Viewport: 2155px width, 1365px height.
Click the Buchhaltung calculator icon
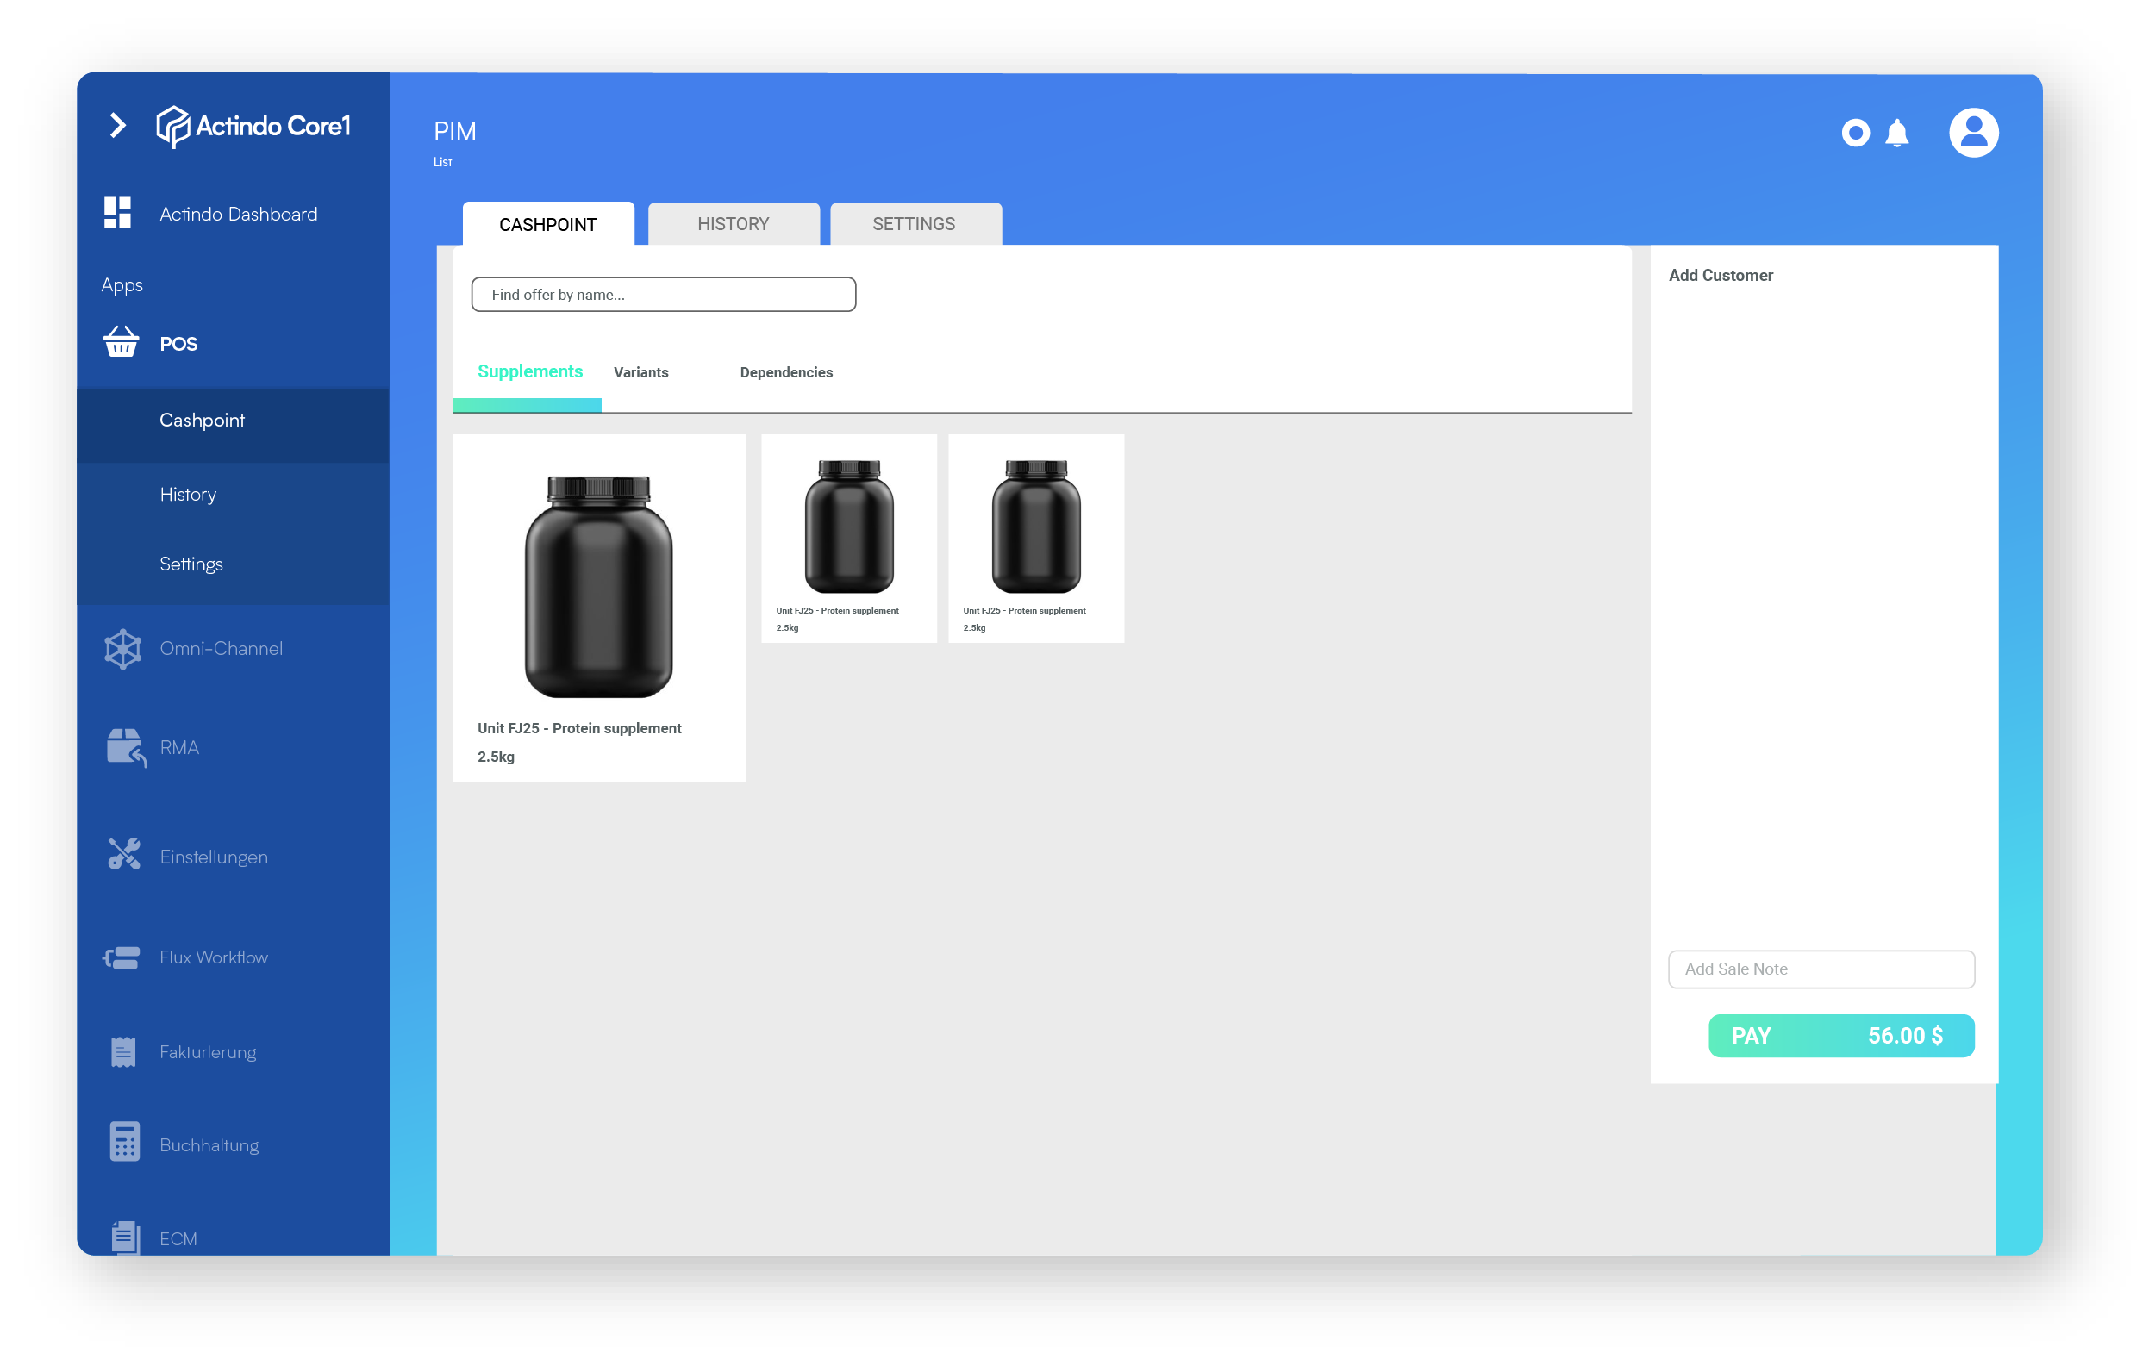click(x=124, y=1143)
